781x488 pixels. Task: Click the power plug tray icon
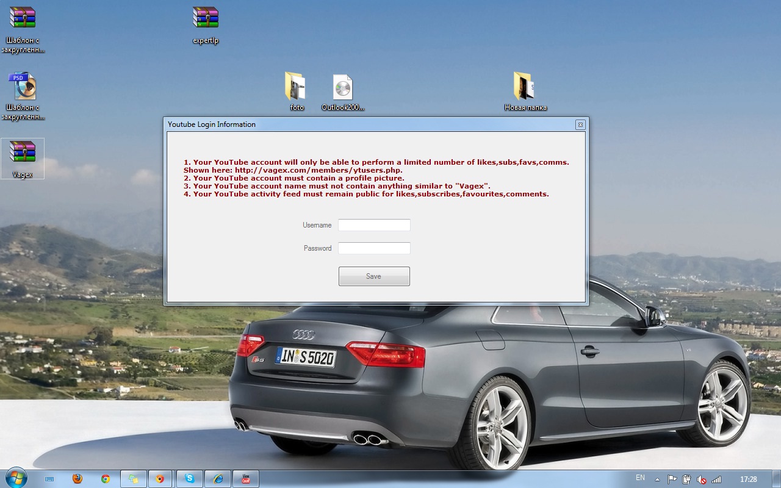tap(687, 479)
